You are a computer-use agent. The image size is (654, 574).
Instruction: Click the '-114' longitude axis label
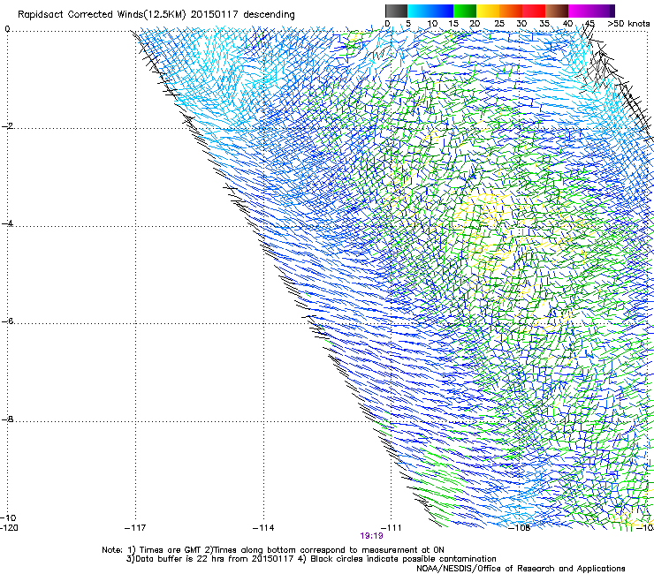point(263,528)
